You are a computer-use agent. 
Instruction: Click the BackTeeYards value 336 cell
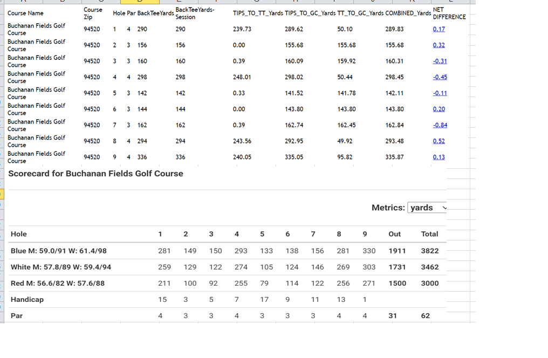[142, 157]
